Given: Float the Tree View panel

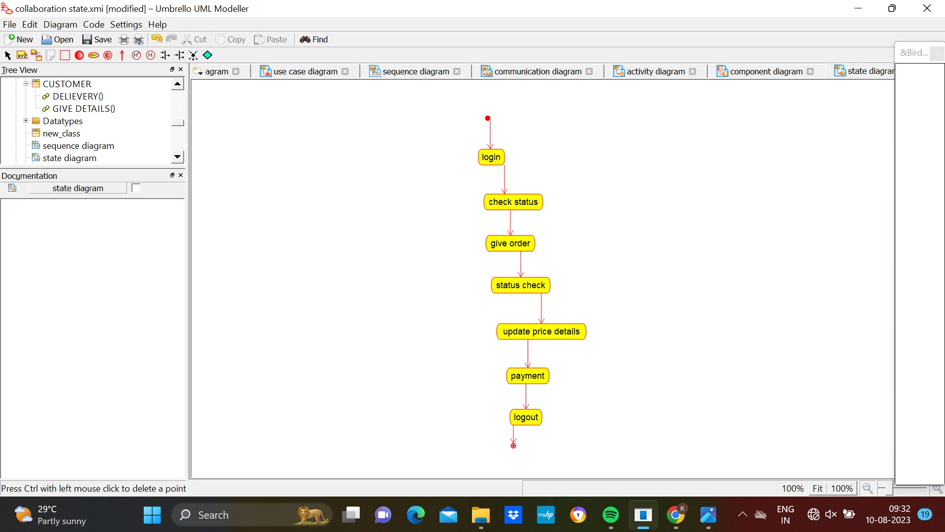Looking at the screenshot, I should point(172,69).
